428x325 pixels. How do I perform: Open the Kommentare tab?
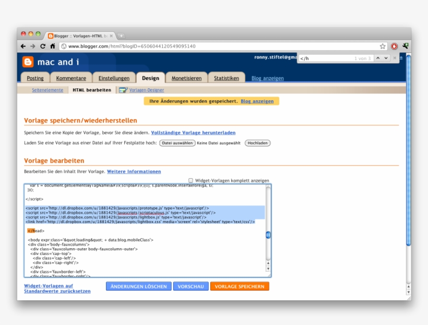(71, 77)
